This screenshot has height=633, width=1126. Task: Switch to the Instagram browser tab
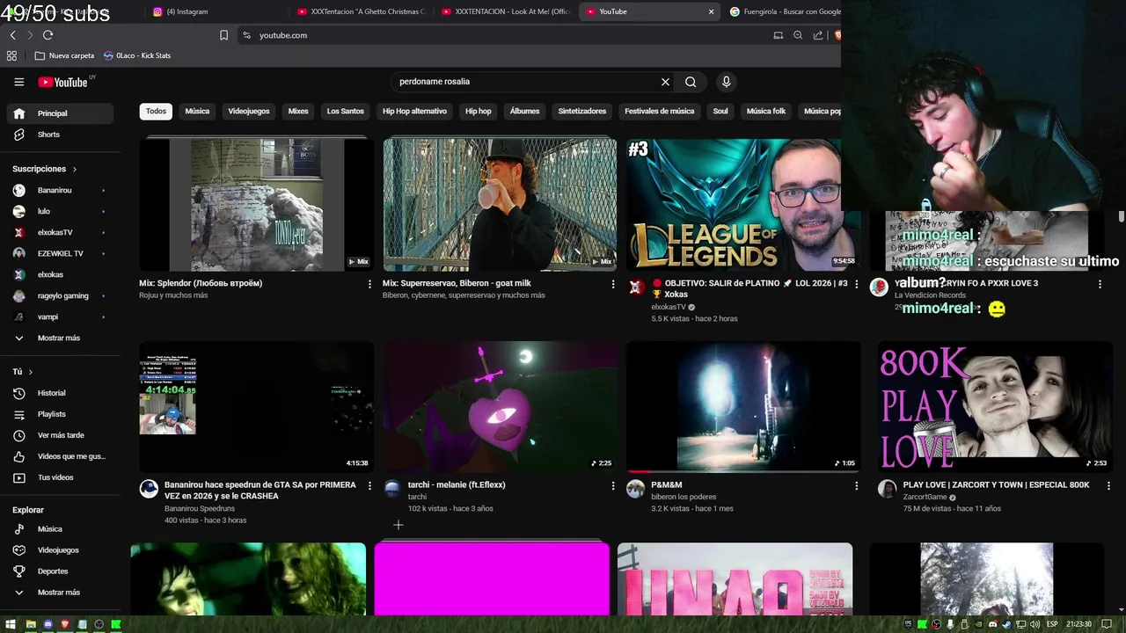click(x=216, y=11)
